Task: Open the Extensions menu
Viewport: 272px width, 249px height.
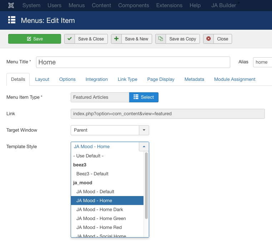Action: point(169,5)
